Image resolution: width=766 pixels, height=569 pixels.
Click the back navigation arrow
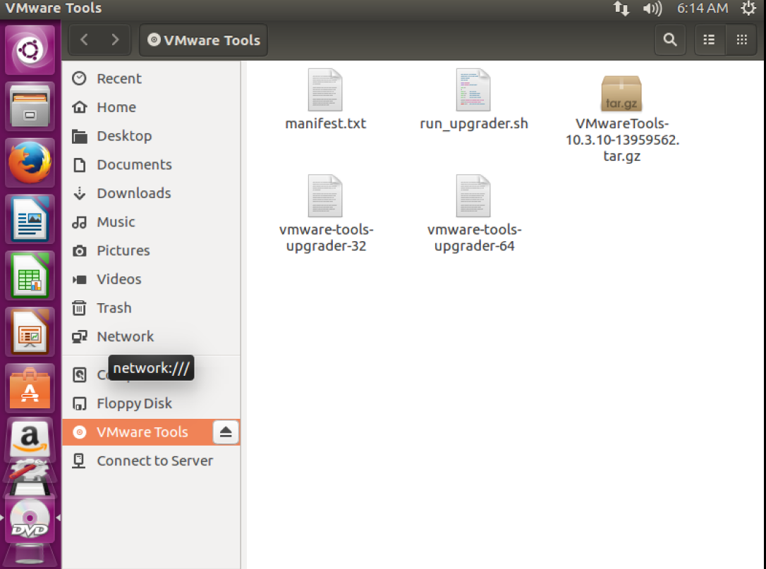(x=84, y=39)
